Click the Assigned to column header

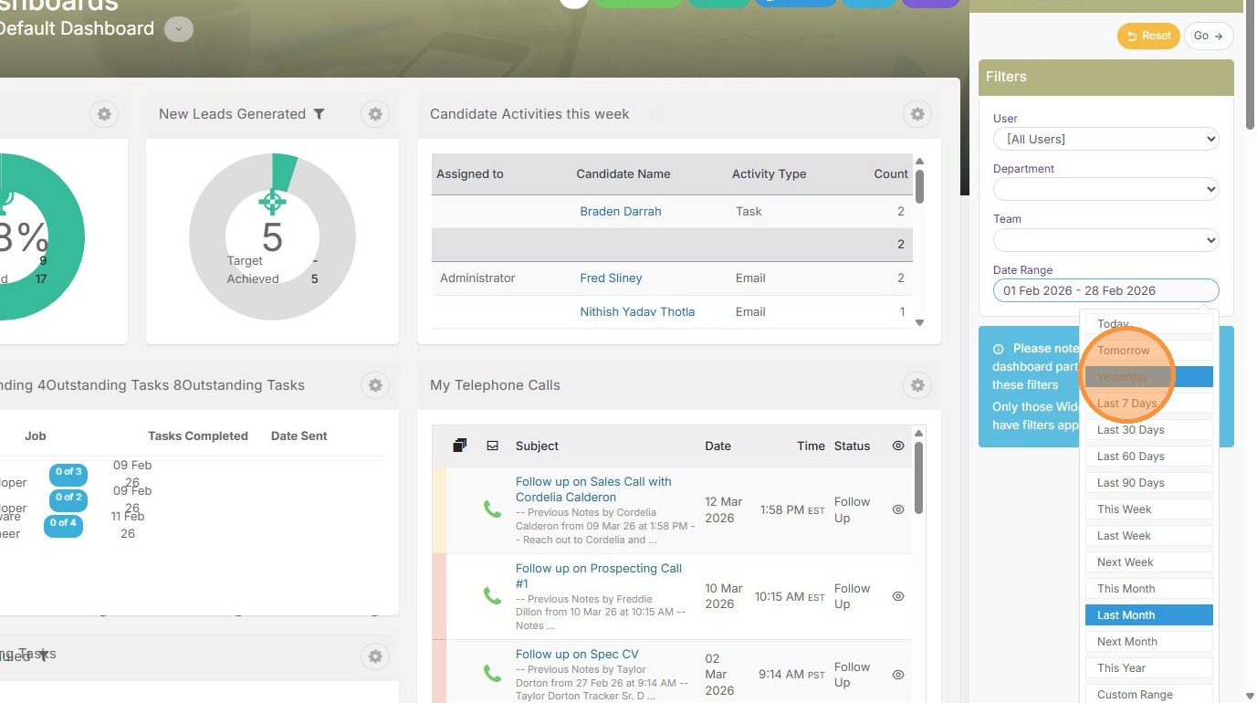pos(470,173)
